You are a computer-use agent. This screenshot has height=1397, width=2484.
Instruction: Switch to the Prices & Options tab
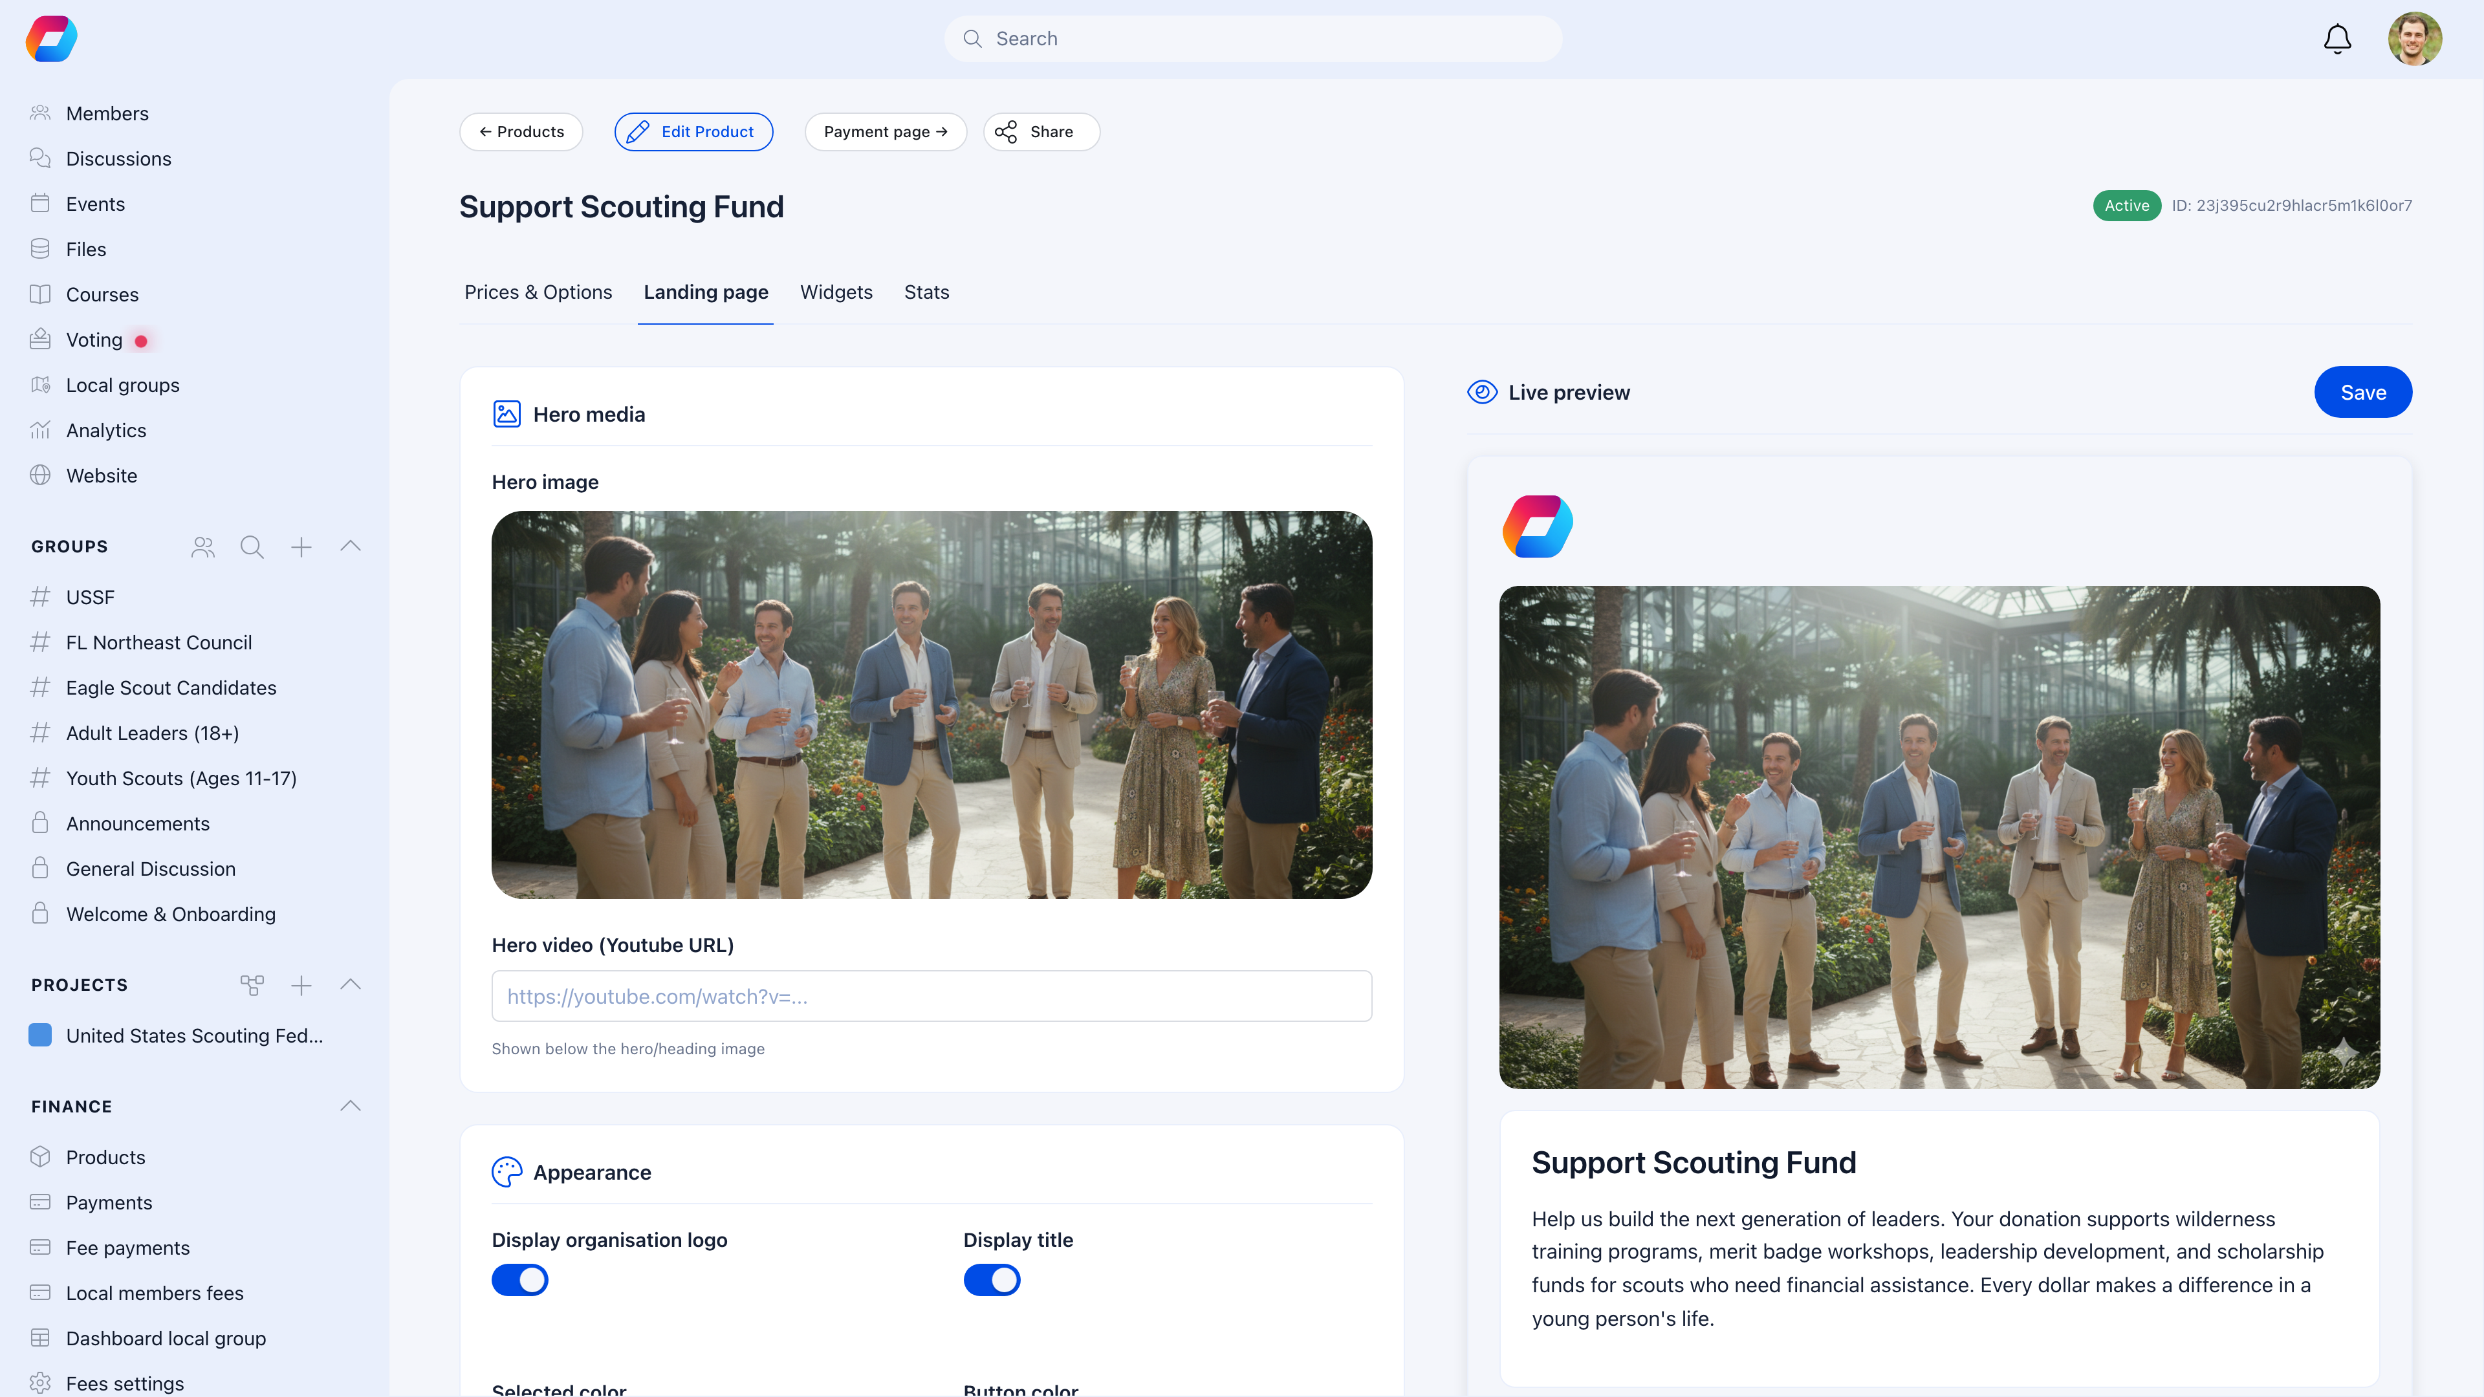[538, 292]
